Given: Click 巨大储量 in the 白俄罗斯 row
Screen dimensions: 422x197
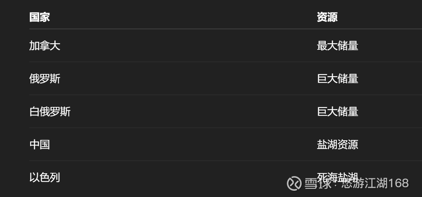Looking at the screenshot, I should click(x=337, y=112).
